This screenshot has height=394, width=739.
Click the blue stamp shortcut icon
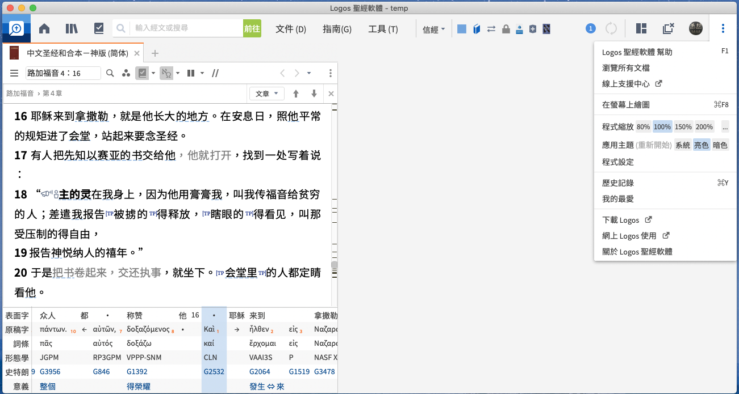[x=519, y=29]
